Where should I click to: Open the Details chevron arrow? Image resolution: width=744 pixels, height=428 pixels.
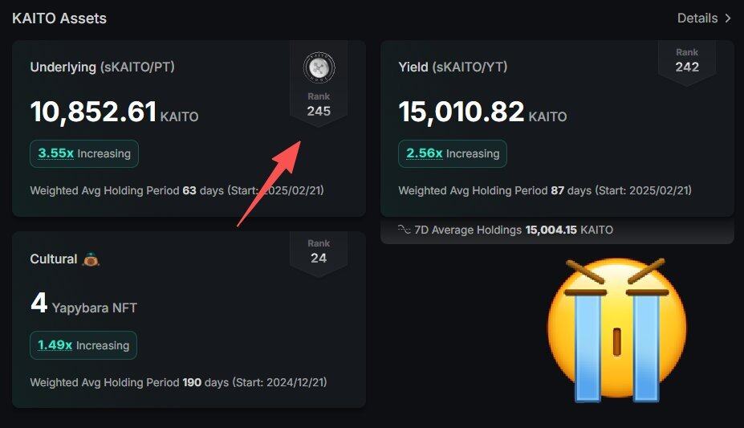[x=728, y=18]
